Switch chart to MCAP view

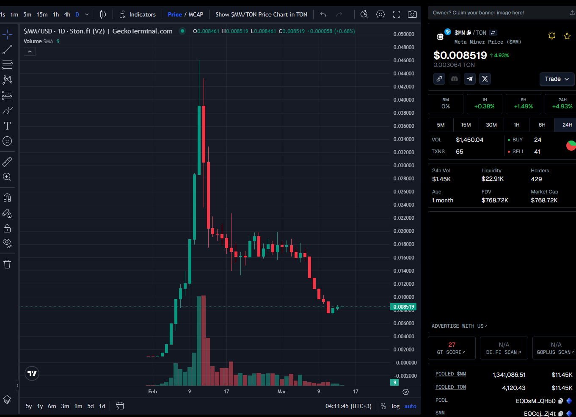click(x=196, y=14)
